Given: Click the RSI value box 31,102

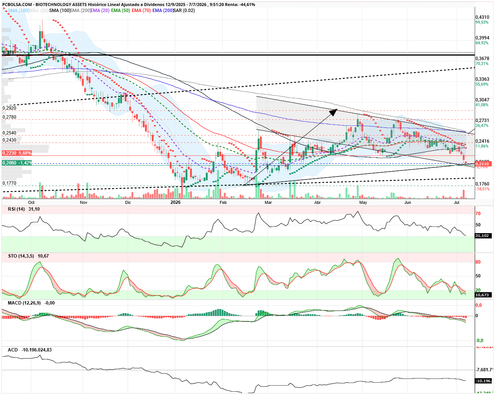Looking at the screenshot, I should pos(483,236).
